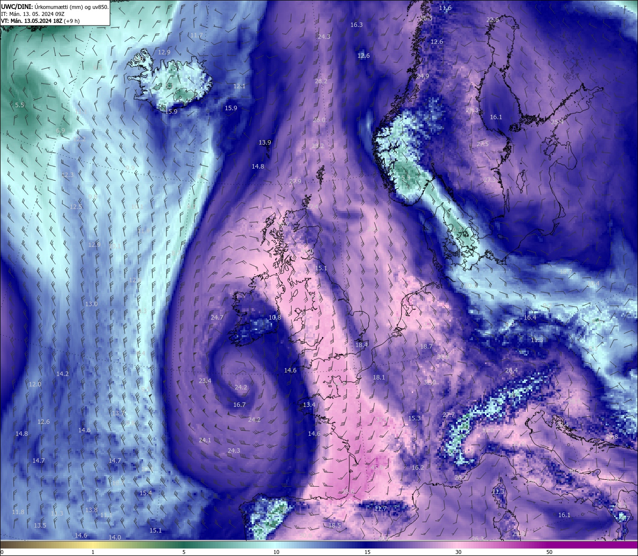Click the 23.4 value on the map
This screenshot has width=638, height=556.
coord(205,380)
